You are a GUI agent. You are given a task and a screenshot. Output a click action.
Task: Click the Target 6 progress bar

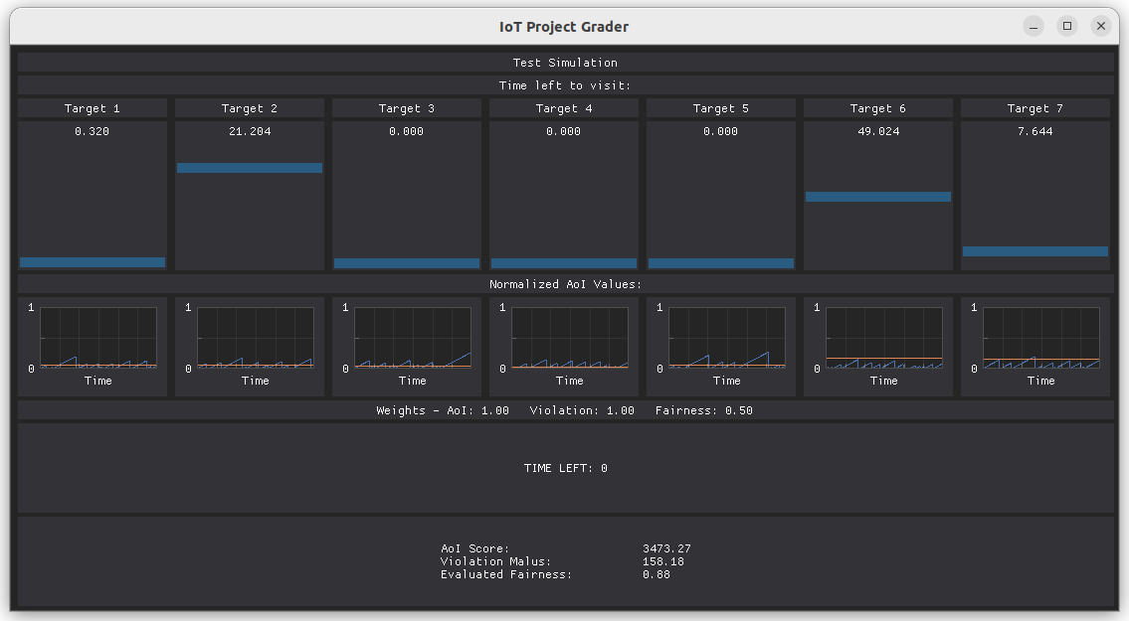pos(877,197)
